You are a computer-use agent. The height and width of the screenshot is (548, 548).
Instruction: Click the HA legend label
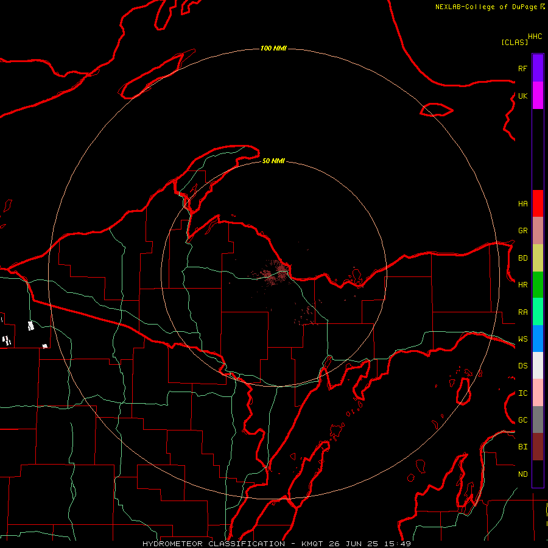click(522, 204)
